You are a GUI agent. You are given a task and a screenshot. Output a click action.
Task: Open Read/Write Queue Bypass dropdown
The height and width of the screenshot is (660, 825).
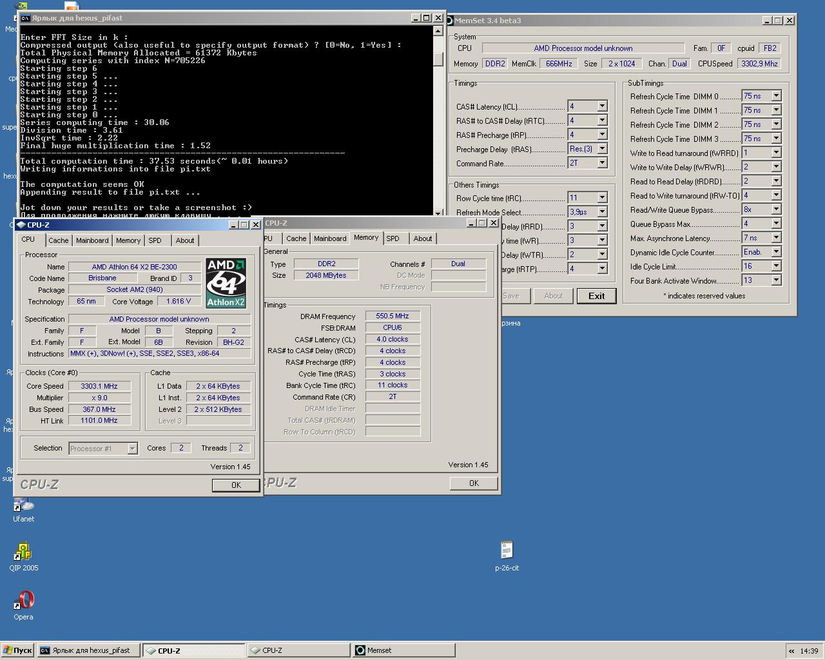pyautogui.click(x=776, y=209)
